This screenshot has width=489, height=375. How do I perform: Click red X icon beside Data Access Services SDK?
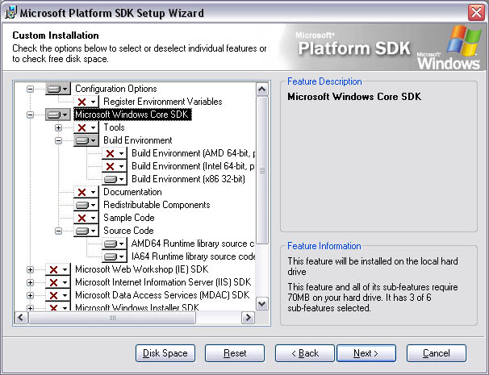[58, 295]
